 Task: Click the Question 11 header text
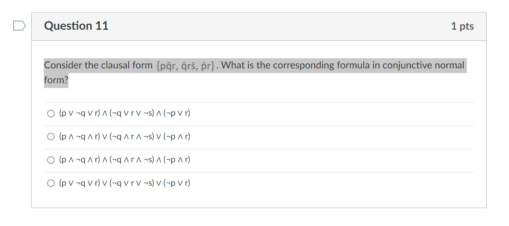[77, 26]
